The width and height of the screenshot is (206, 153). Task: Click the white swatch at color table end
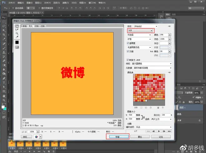click(x=146, y=101)
